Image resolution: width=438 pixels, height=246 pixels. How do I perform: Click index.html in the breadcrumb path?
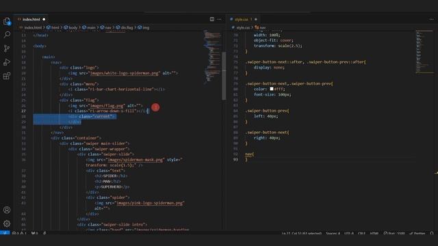[x=33, y=27]
